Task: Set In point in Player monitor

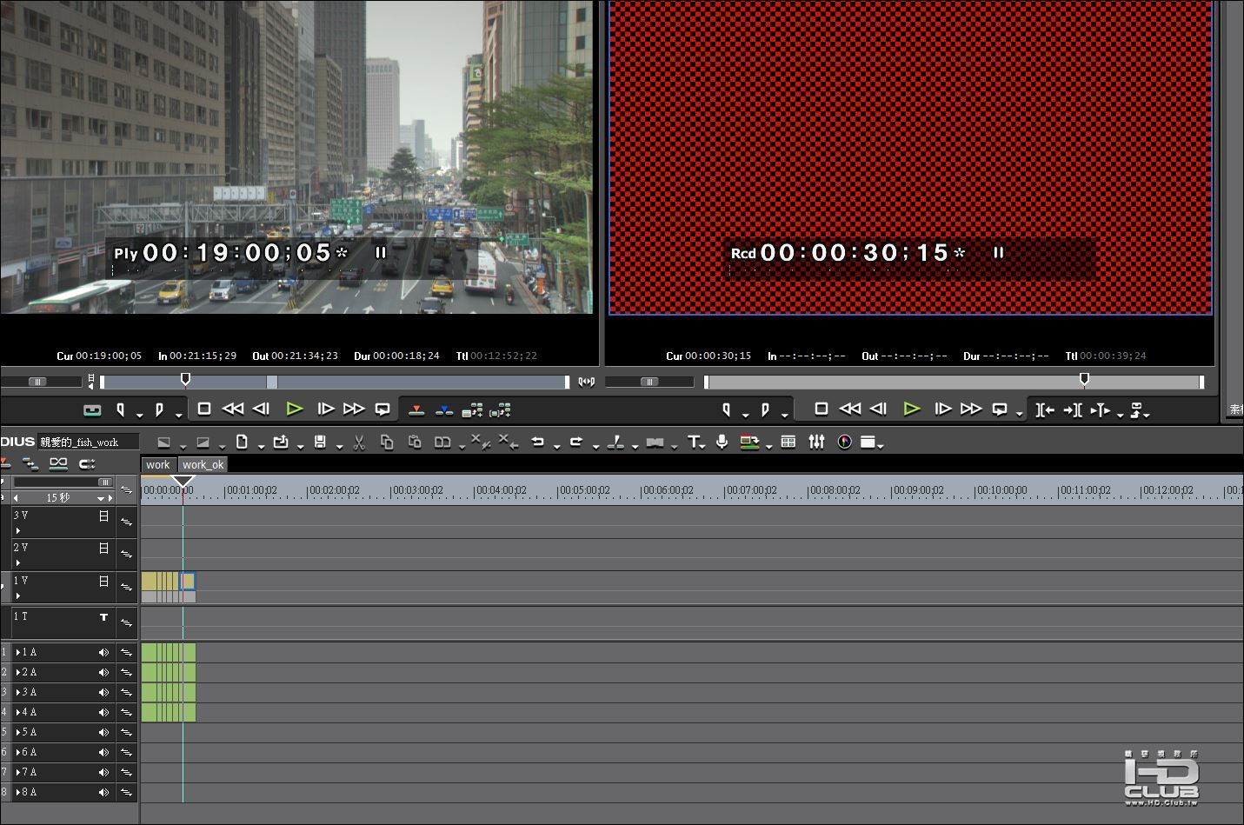Action: point(121,409)
